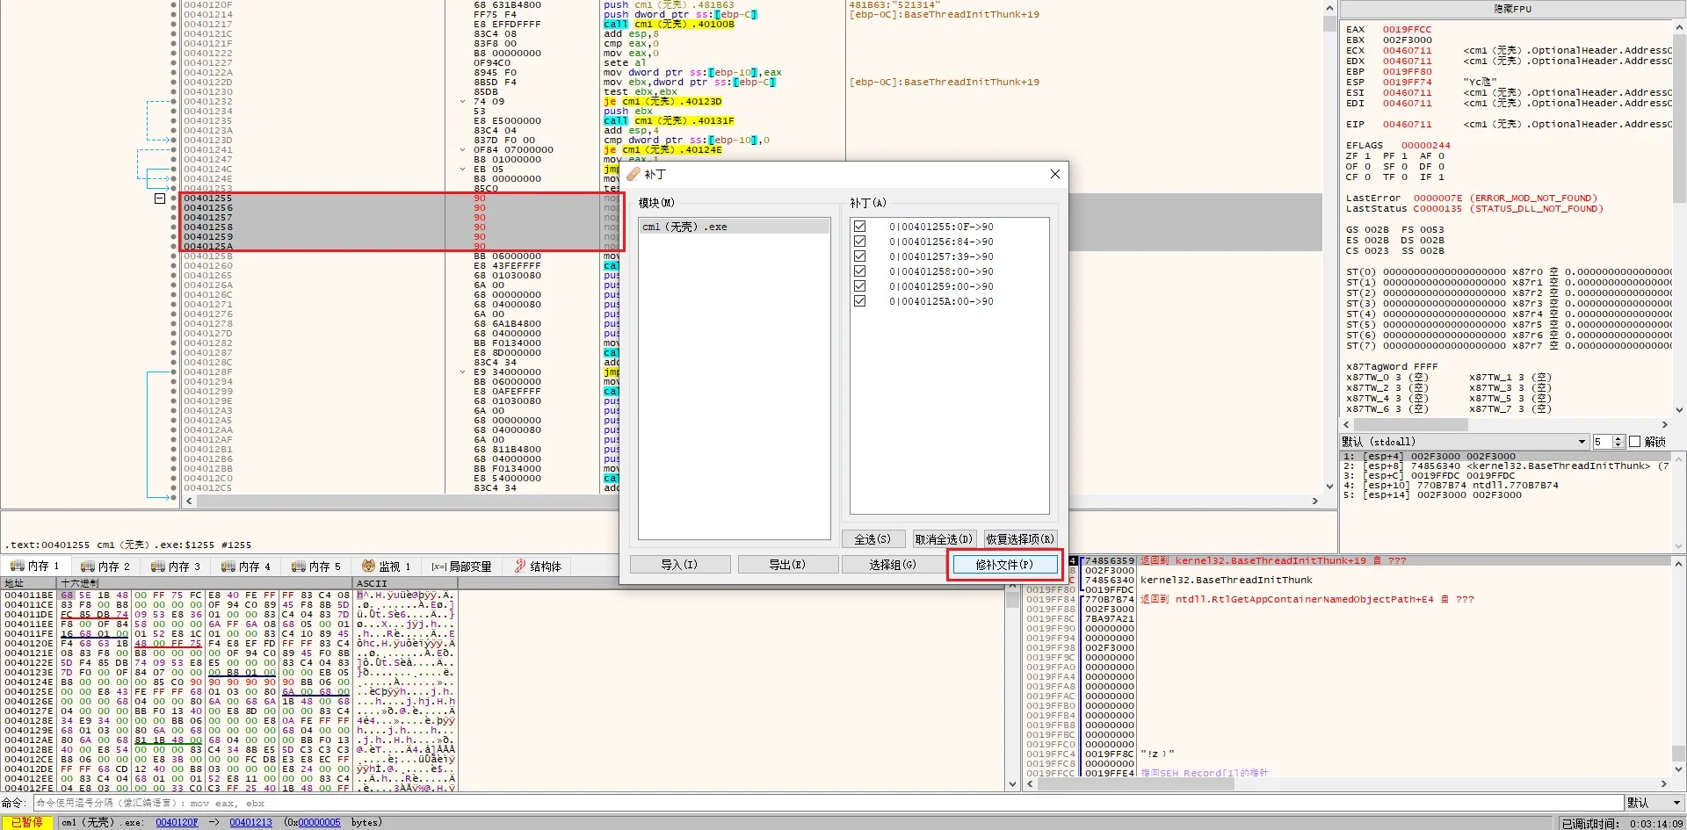Select LastError value 0000007E

tap(1437, 198)
